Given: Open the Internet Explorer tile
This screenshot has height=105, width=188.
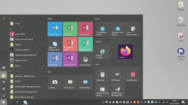Looking at the screenshot, I should (103, 52).
